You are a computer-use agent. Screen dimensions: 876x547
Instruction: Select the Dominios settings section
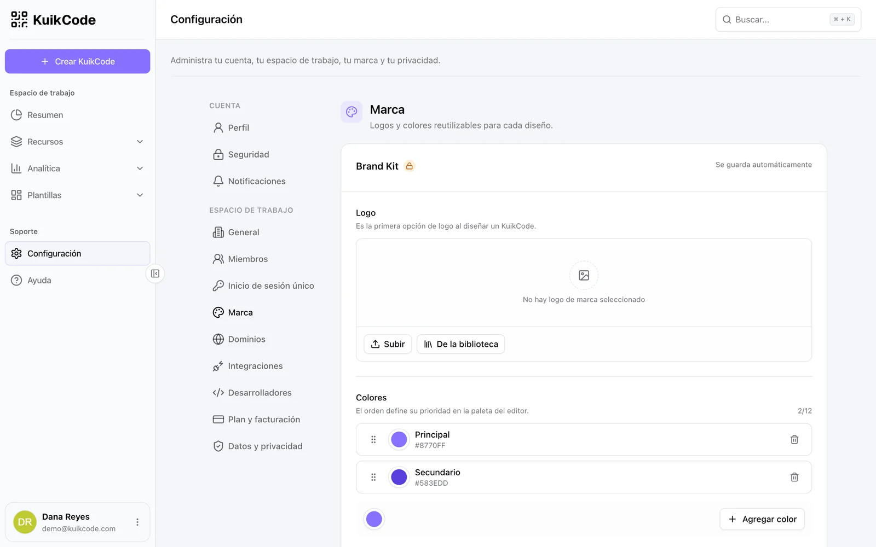239,339
